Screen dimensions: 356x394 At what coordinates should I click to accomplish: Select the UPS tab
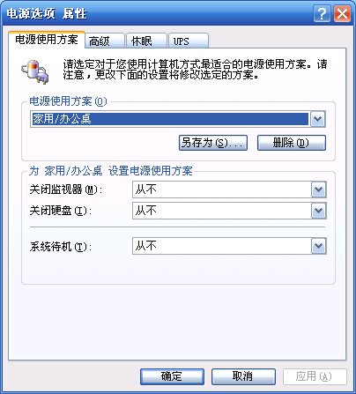click(189, 41)
